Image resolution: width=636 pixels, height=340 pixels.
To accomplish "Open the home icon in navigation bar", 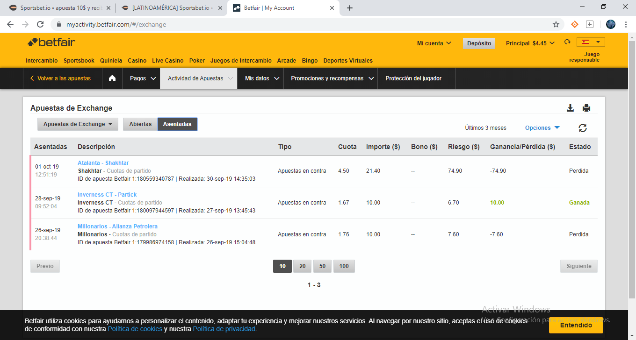I will (112, 78).
